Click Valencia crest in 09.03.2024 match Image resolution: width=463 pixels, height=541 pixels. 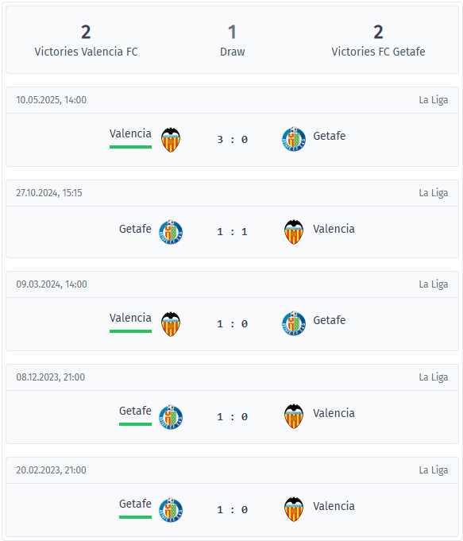pos(171,324)
